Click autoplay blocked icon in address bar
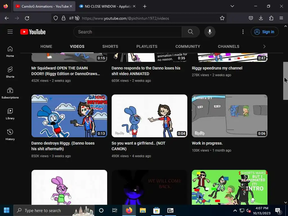Screen dimensions: 288x216 click(x=77, y=18)
